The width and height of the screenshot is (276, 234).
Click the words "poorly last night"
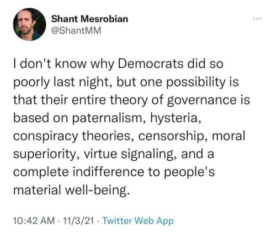pyautogui.click(x=60, y=82)
